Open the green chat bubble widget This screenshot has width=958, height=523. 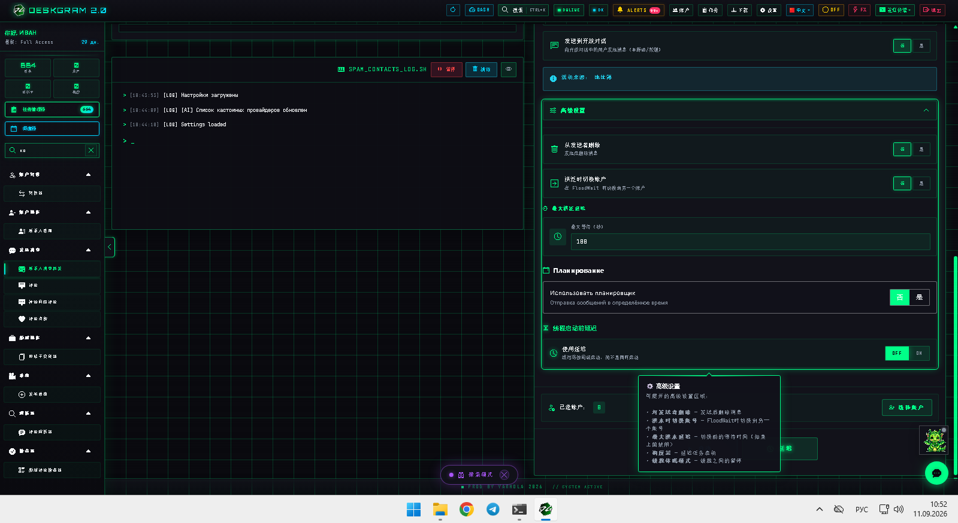936,473
